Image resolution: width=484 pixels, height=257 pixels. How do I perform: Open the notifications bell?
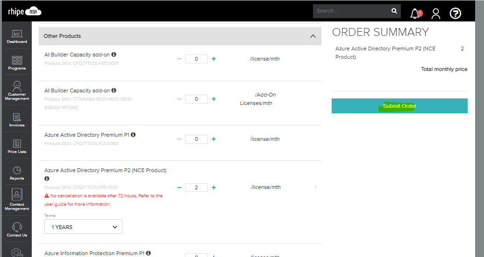[415, 14]
